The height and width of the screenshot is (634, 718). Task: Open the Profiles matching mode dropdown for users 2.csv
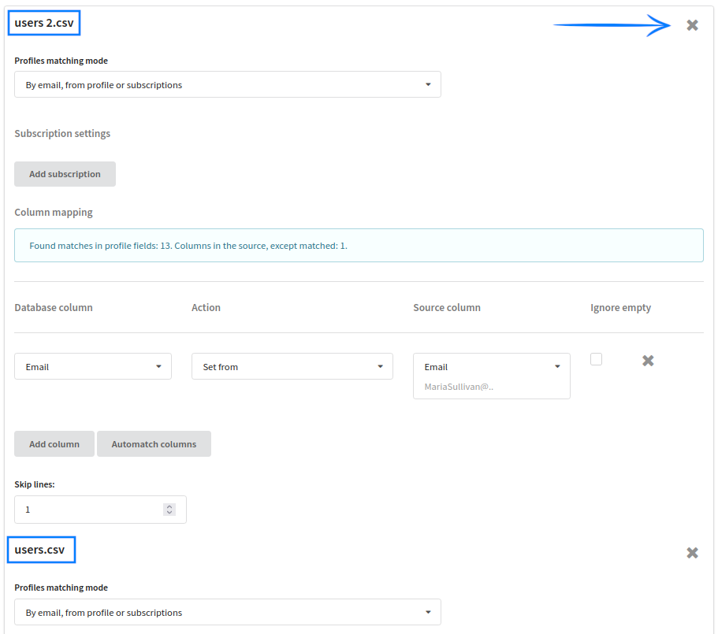point(227,84)
